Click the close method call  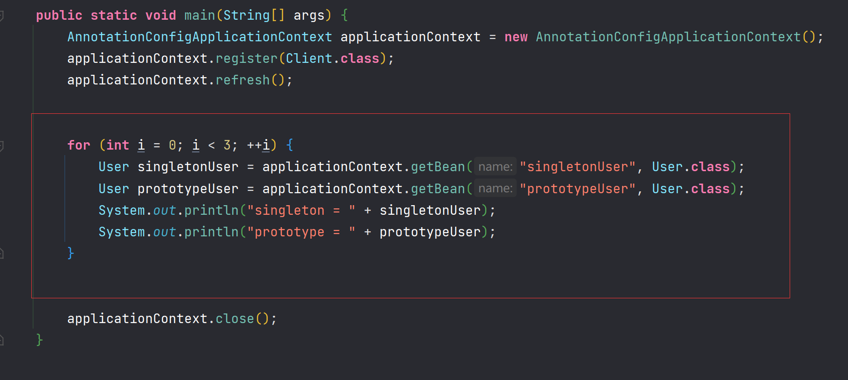[x=235, y=319]
